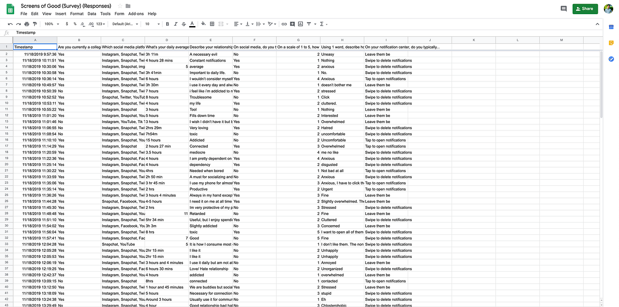
Task: Toggle Italic formatting
Action: [x=176, y=24]
